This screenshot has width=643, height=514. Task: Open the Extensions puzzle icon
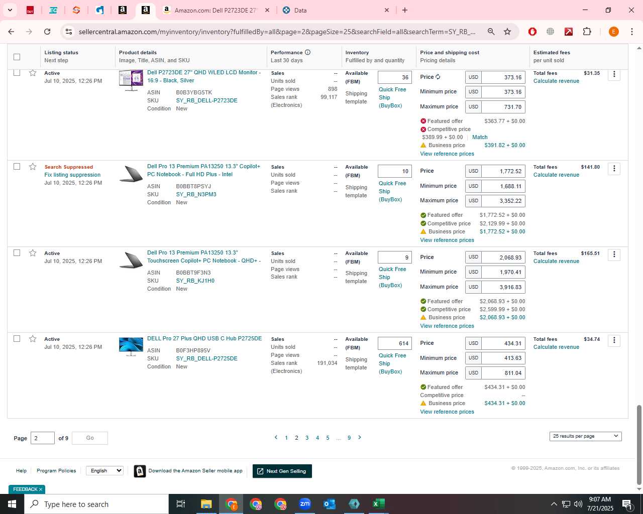(x=587, y=32)
